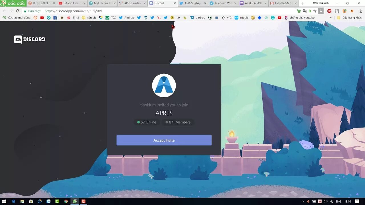Open the ví 2 bookmark
Screen dimensions: 365x205
(x=226, y=18)
